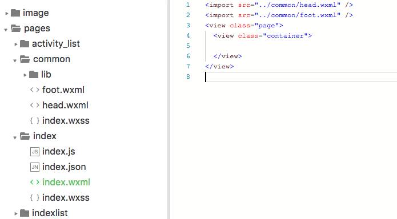
Task: Click the image folder icon
Action: click(15, 13)
